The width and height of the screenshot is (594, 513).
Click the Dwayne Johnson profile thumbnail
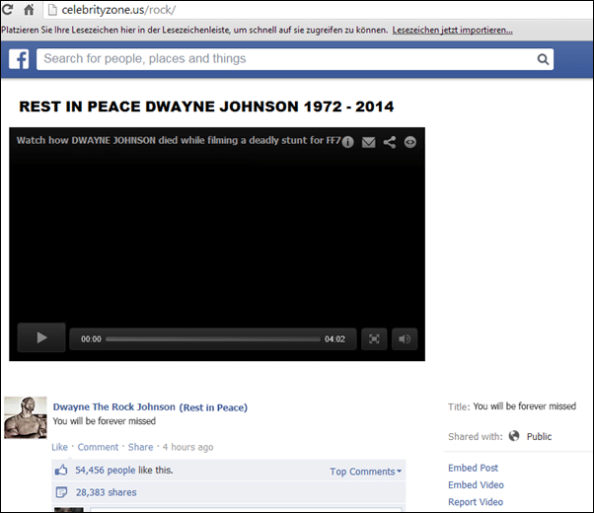click(x=26, y=417)
